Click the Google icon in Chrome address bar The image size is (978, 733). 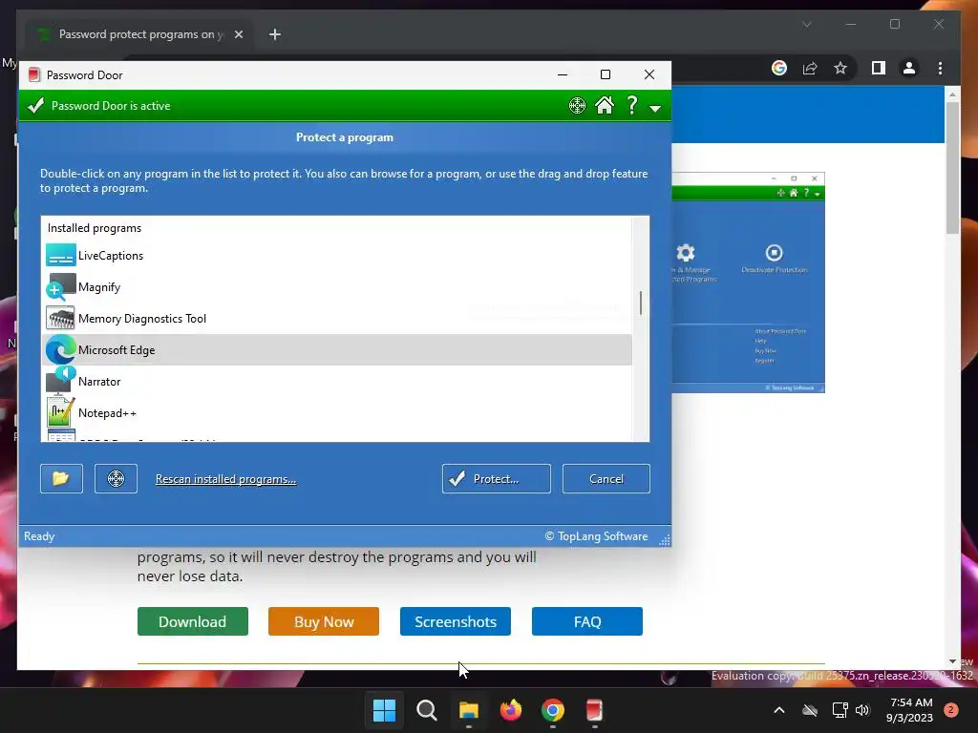tap(779, 68)
